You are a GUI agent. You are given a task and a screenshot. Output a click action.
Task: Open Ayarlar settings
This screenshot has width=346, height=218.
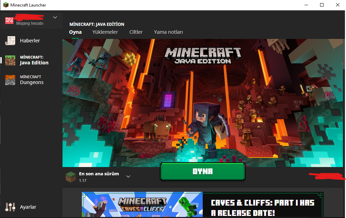(28, 207)
